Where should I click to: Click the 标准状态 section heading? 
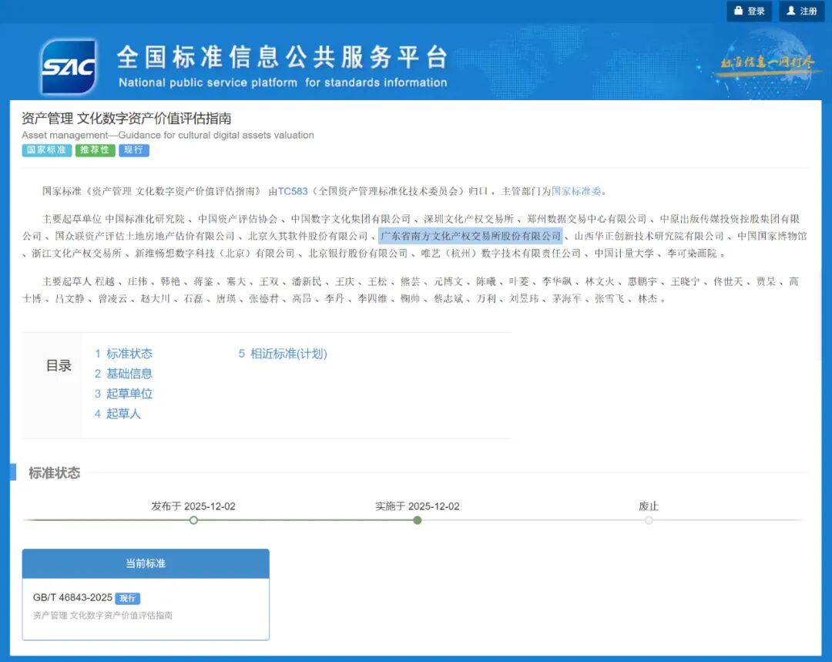pyautogui.click(x=54, y=472)
